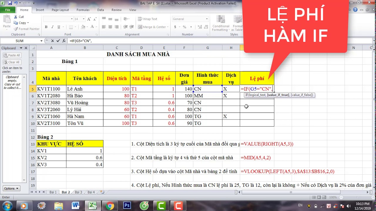Screen dimensions: 376x211
Task: Click the Font Color A icon
Action: tap(92, 27)
